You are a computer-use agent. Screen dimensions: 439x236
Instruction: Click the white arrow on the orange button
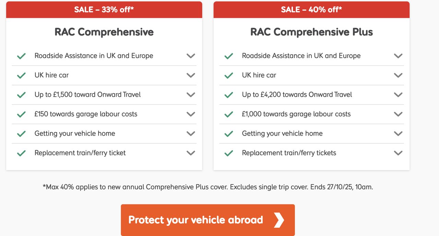[279, 220]
